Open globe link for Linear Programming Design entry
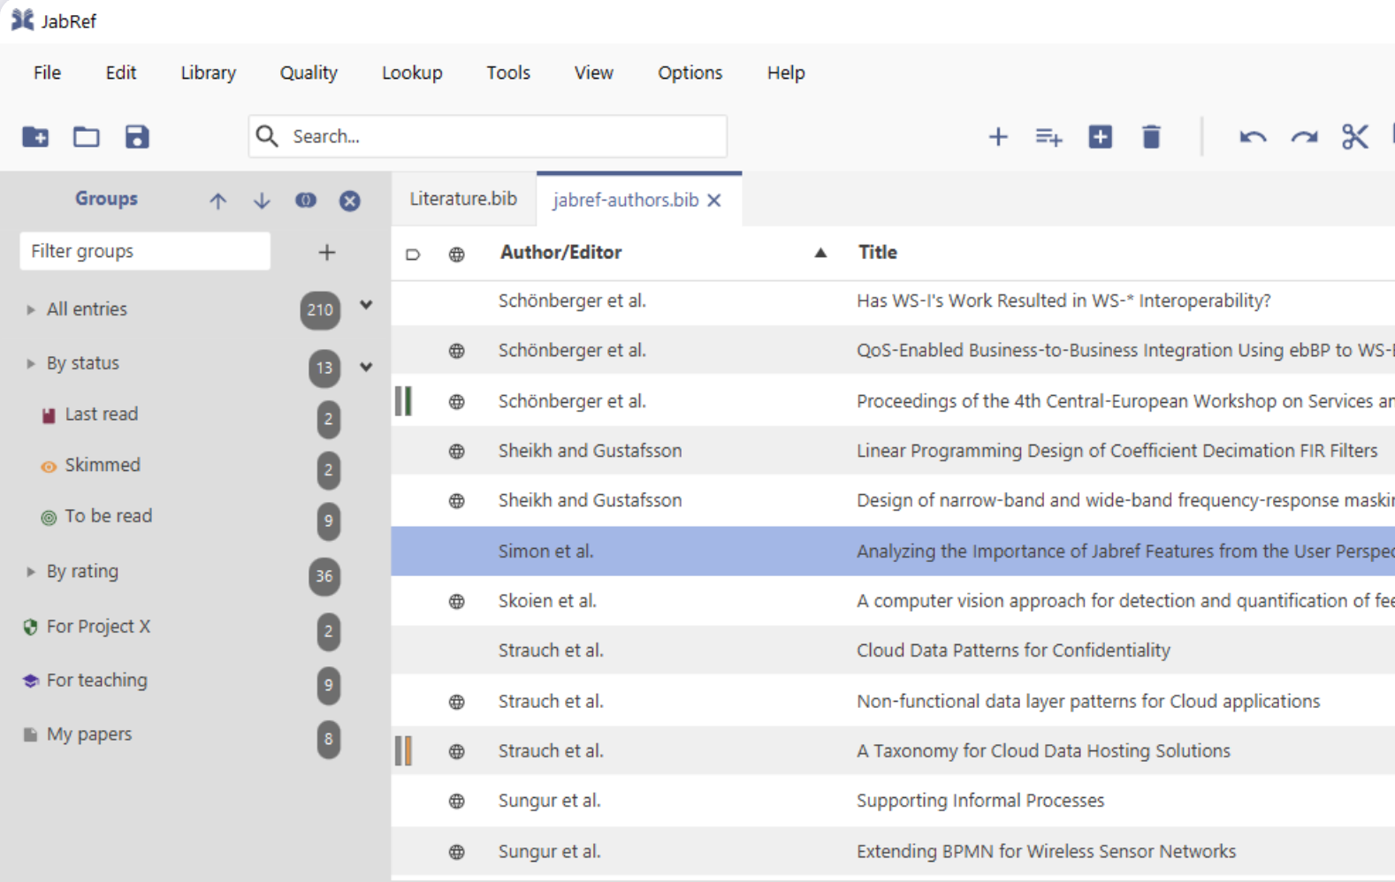 coord(457,452)
